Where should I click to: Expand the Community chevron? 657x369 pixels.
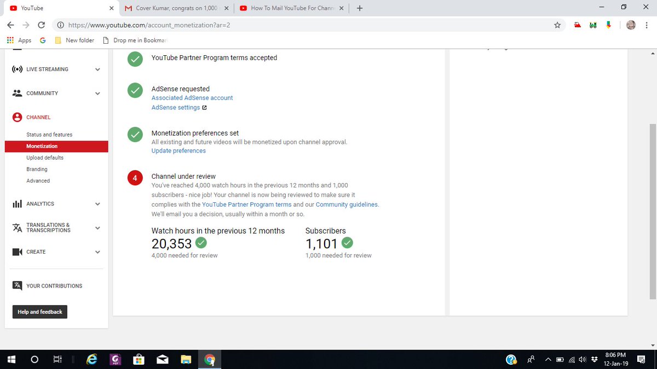pos(97,93)
